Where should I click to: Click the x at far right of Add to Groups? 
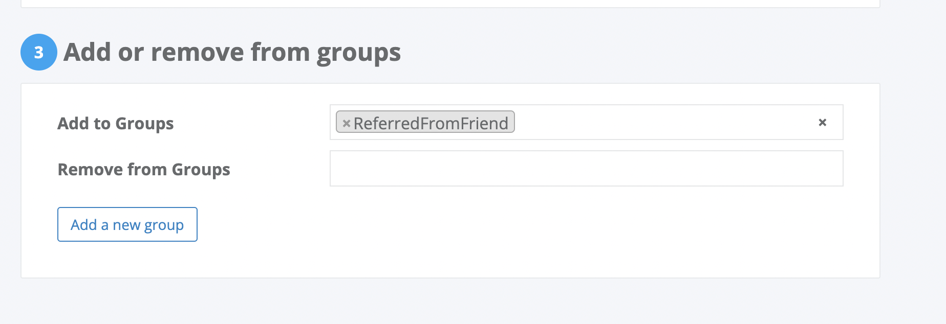tap(822, 122)
